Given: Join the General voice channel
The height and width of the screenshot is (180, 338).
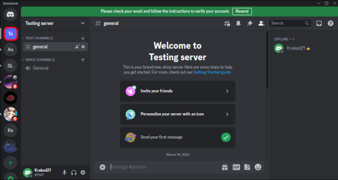Looking at the screenshot, I should click(x=55, y=68).
